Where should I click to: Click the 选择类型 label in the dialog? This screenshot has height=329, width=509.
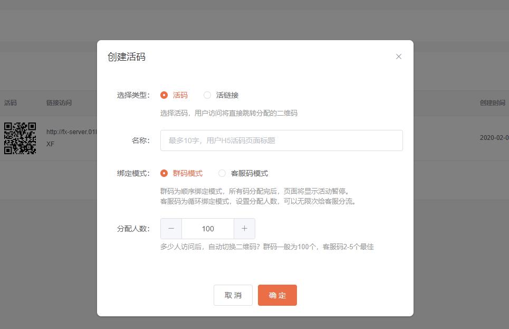coord(132,95)
